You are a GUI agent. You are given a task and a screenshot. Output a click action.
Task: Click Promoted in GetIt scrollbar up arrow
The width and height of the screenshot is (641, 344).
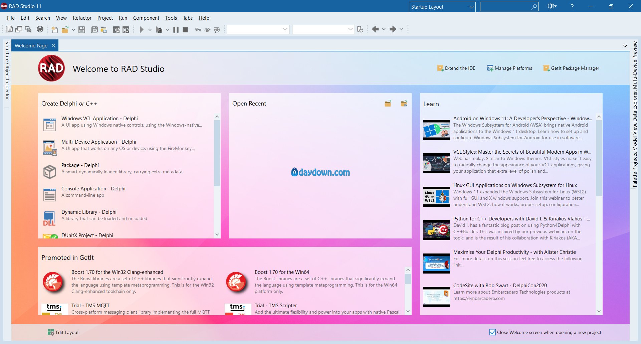tap(408, 270)
